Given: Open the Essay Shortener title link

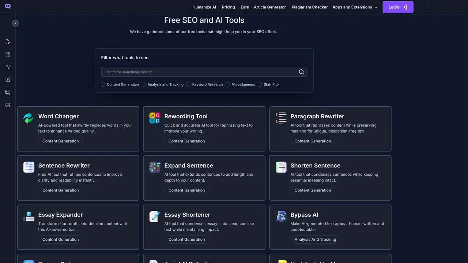Looking at the screenshot, I should 187,215.
